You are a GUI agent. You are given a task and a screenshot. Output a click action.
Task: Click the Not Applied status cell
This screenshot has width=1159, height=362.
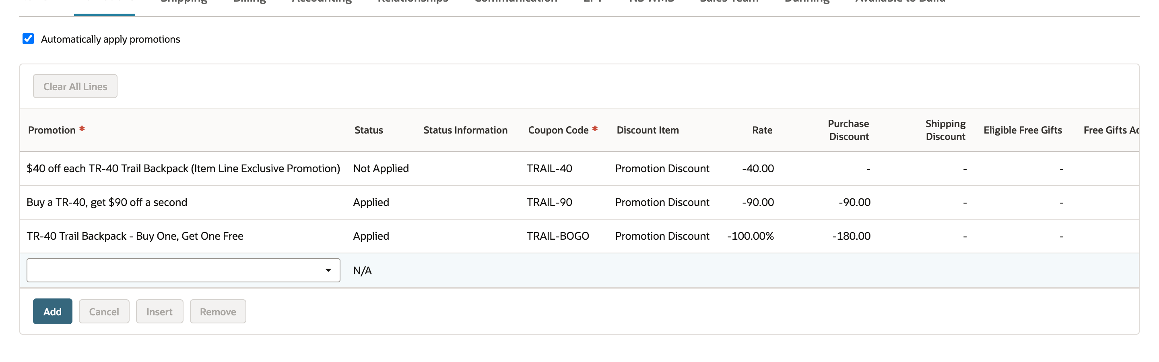click(x=381, y=169)
